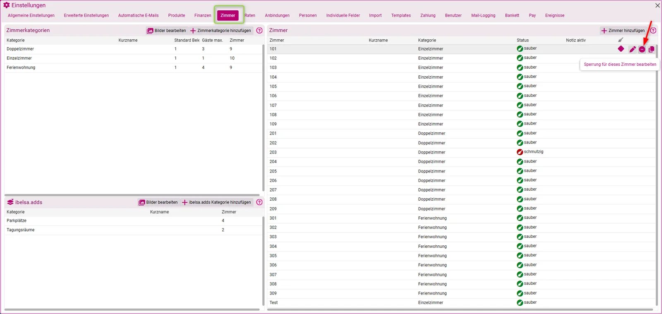
Task: Sort by the Status column header
Action: [523, 40]
